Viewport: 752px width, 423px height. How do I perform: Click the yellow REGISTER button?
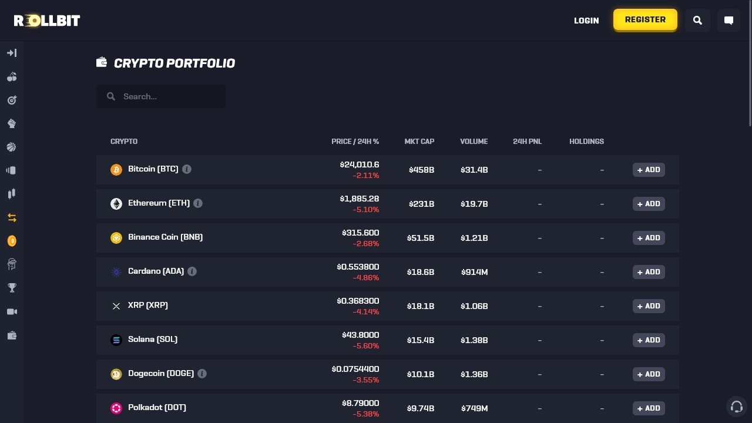(x=645, y=19)
